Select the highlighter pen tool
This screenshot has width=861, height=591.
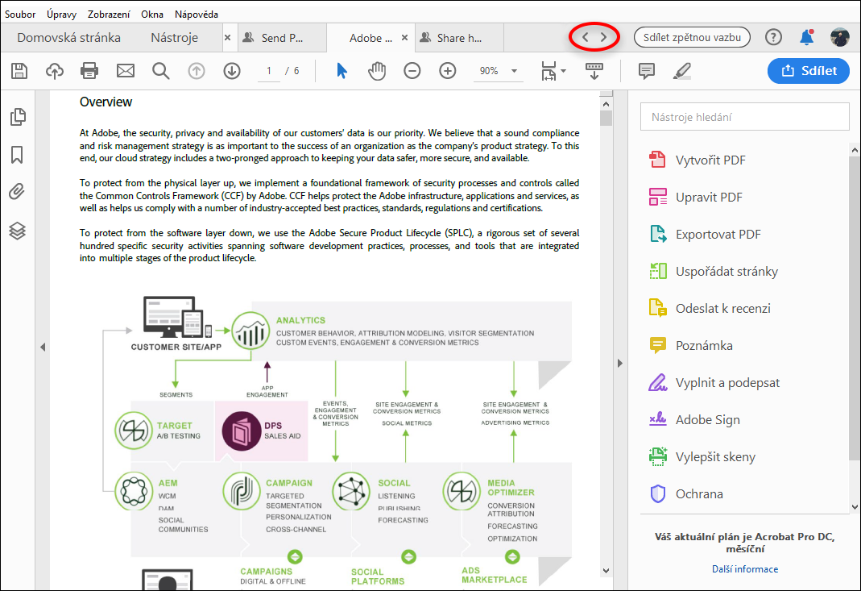coord(682,71)
